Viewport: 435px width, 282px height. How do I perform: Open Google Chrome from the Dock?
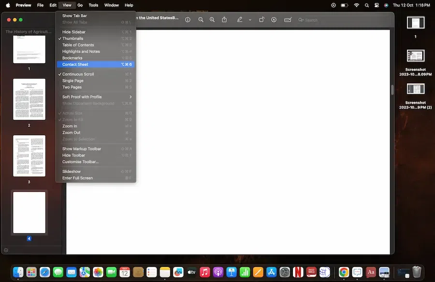coord(344,272)
